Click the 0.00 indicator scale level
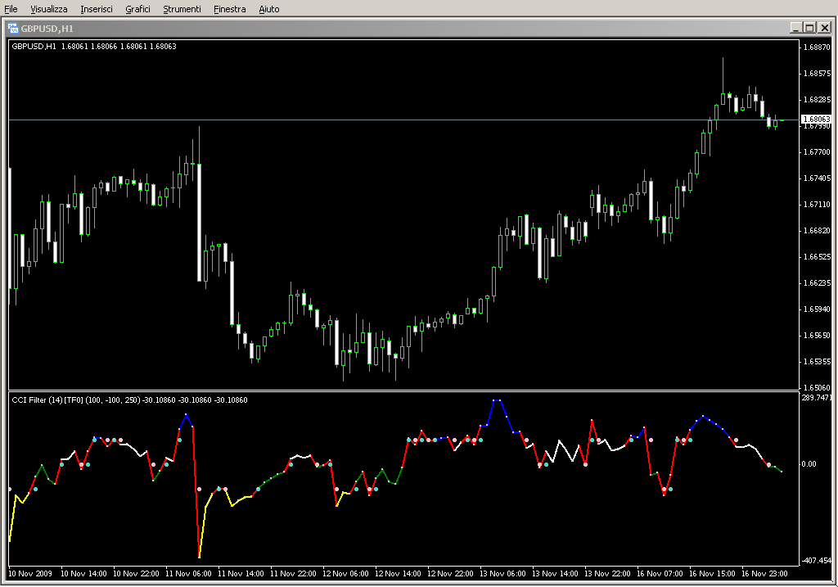 point(809,463)
